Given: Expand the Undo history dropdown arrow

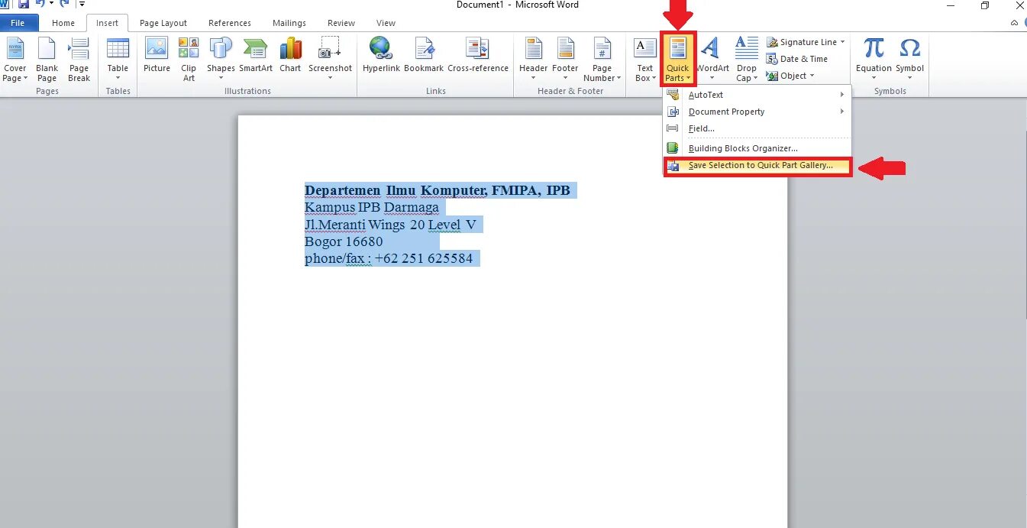Looking at the screenshot, I should click(51, 5).
